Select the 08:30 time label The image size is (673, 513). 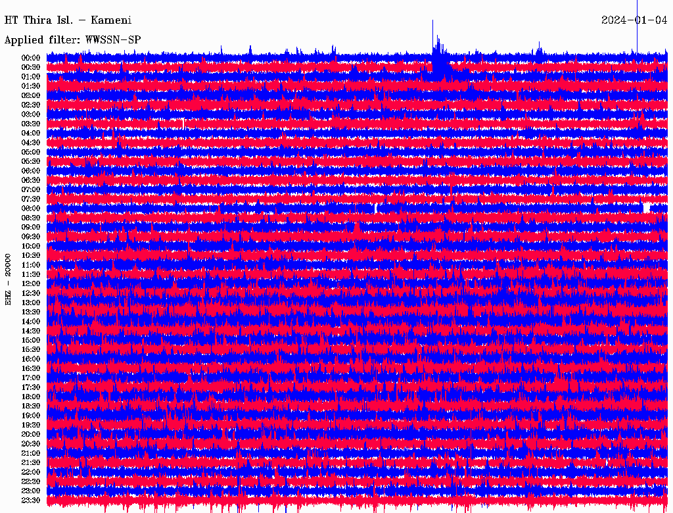click(x=31, y=218)
